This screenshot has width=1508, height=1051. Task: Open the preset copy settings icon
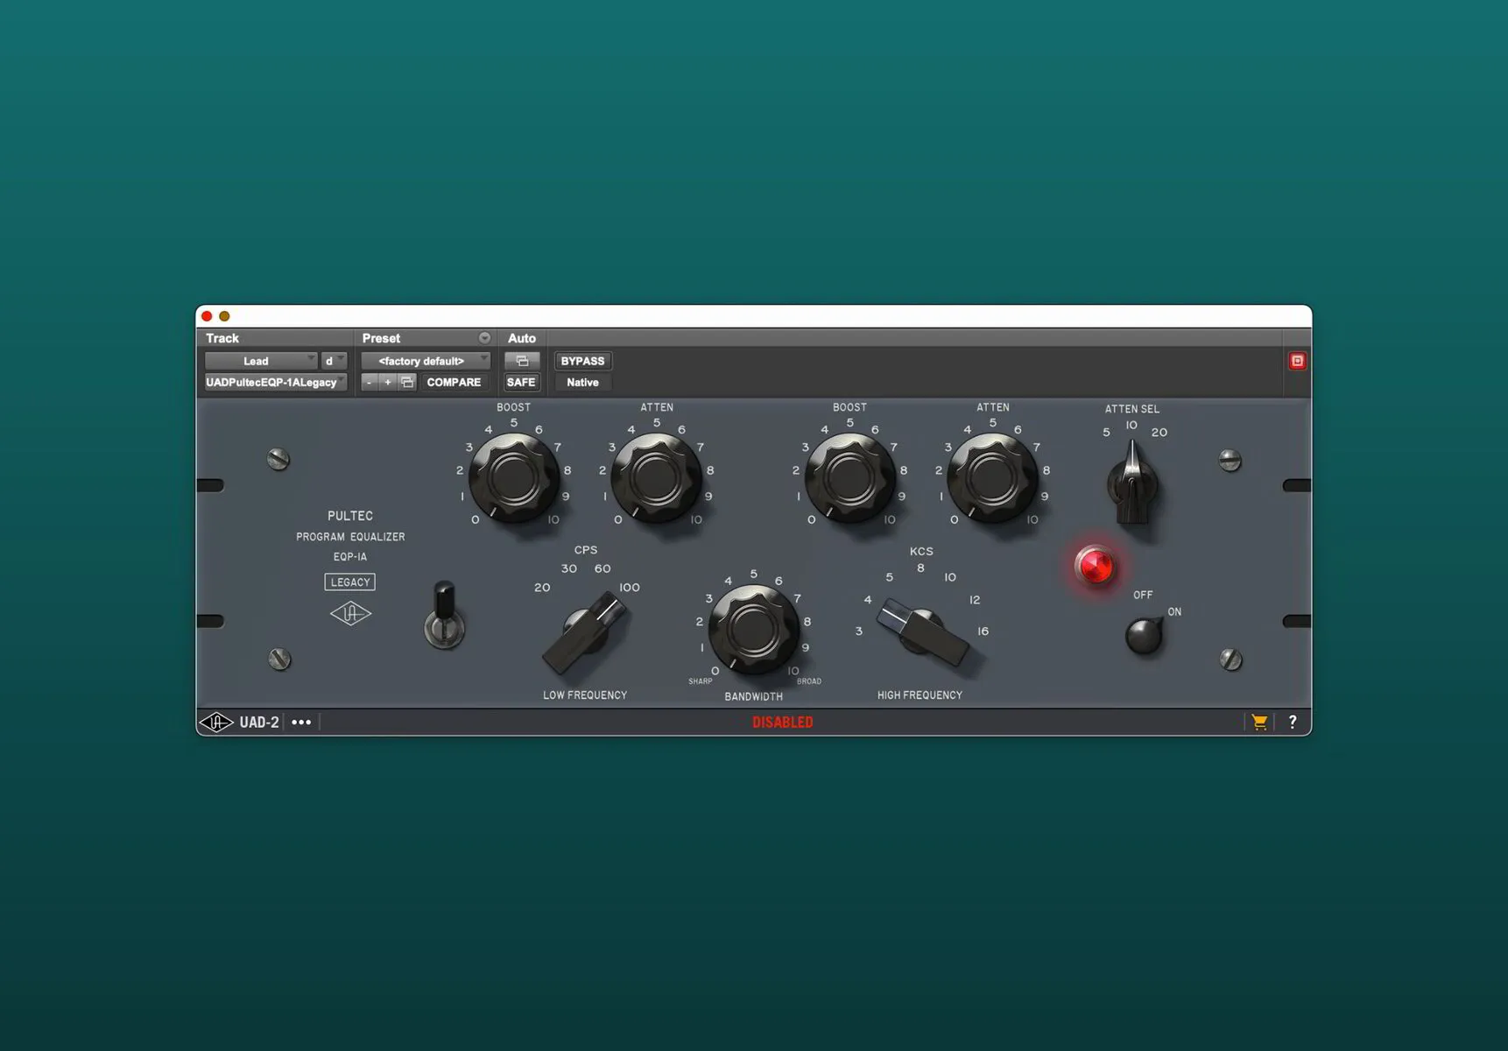click(x=407, y=382)
